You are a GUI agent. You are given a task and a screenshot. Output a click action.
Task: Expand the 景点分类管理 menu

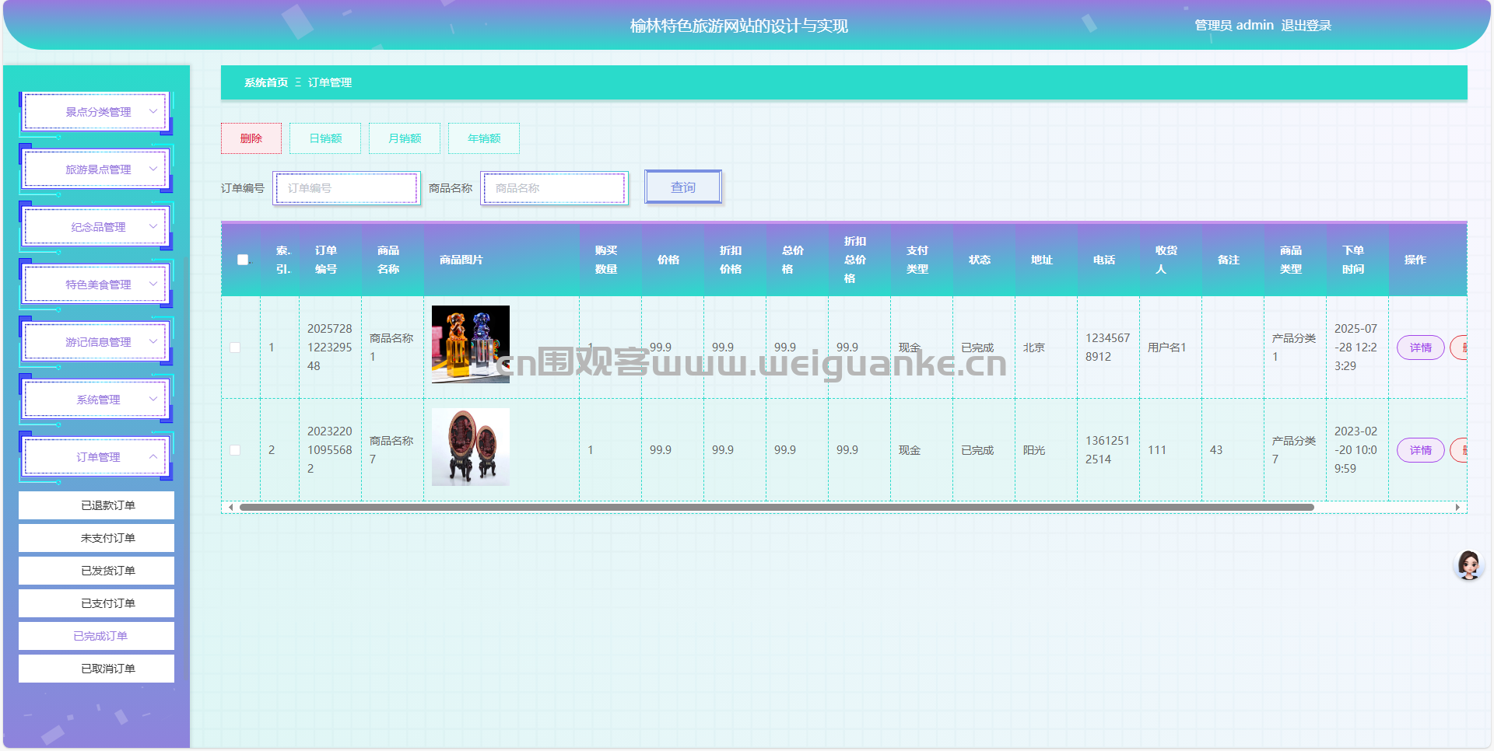[x=96, y=112]
